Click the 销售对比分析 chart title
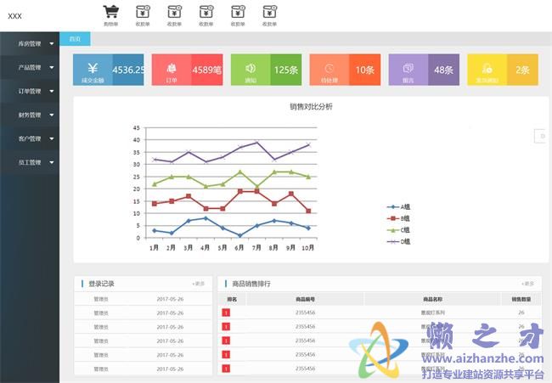The image size is (552, 383). pos(311,107)
